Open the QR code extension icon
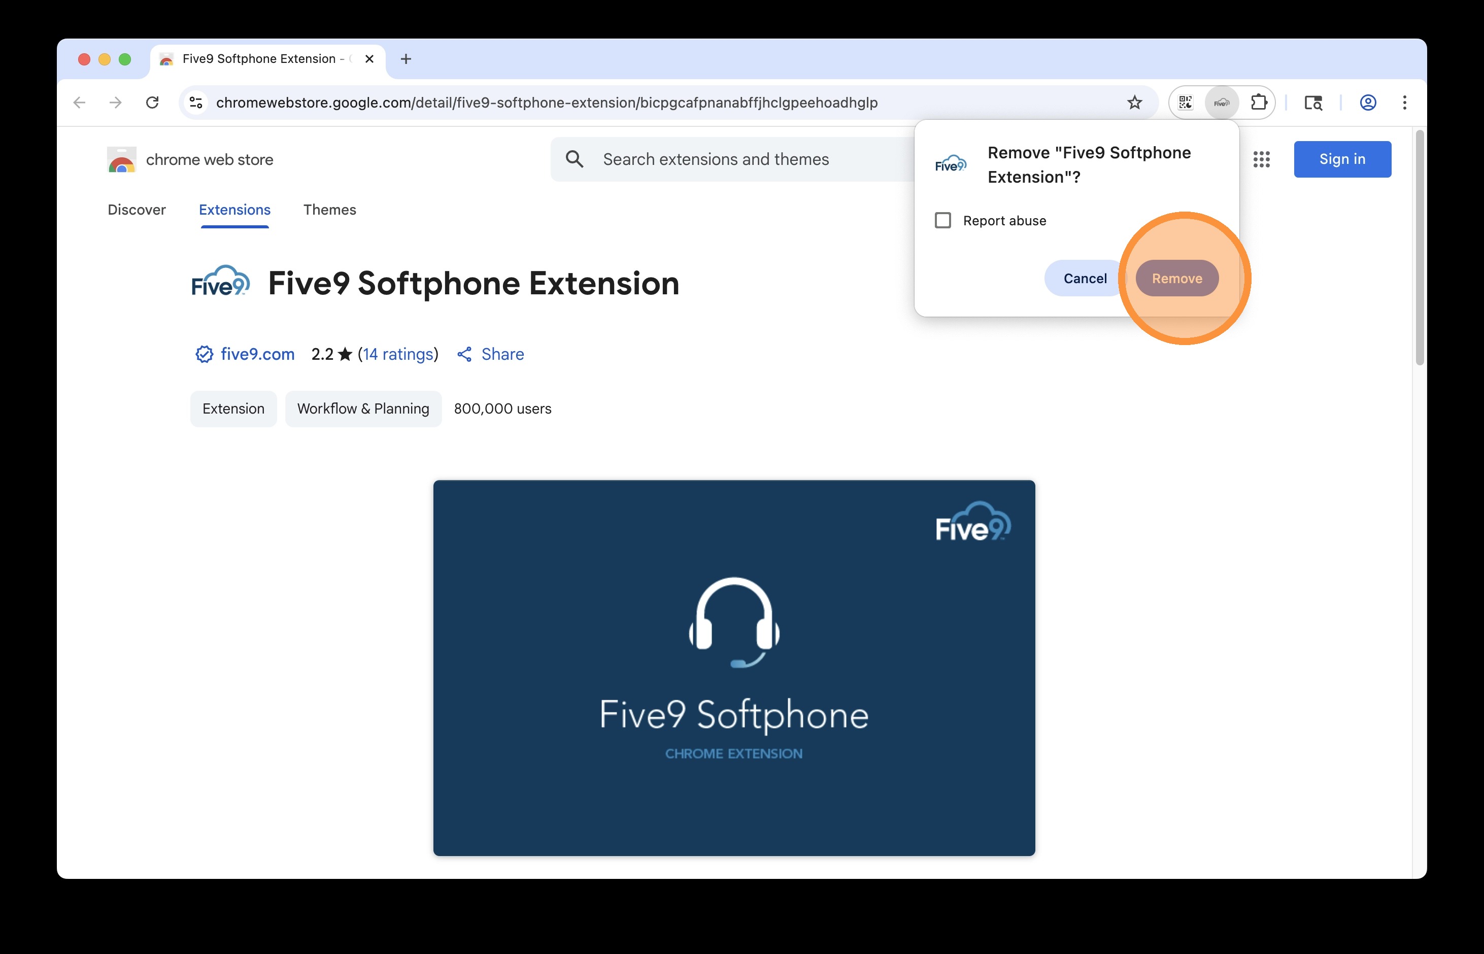Screen dimensions: 1484x954 [1186, 102]
